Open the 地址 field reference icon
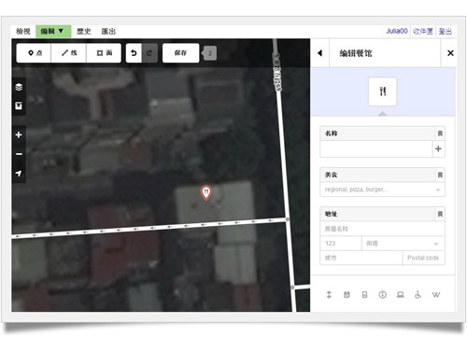 (x=440, y=214)
